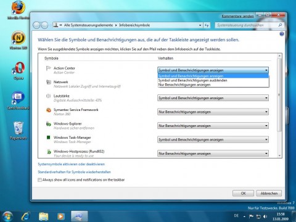Launch Internet Explorer from the taskbar
The image size is (296, 222).
[x=26, y=216]
